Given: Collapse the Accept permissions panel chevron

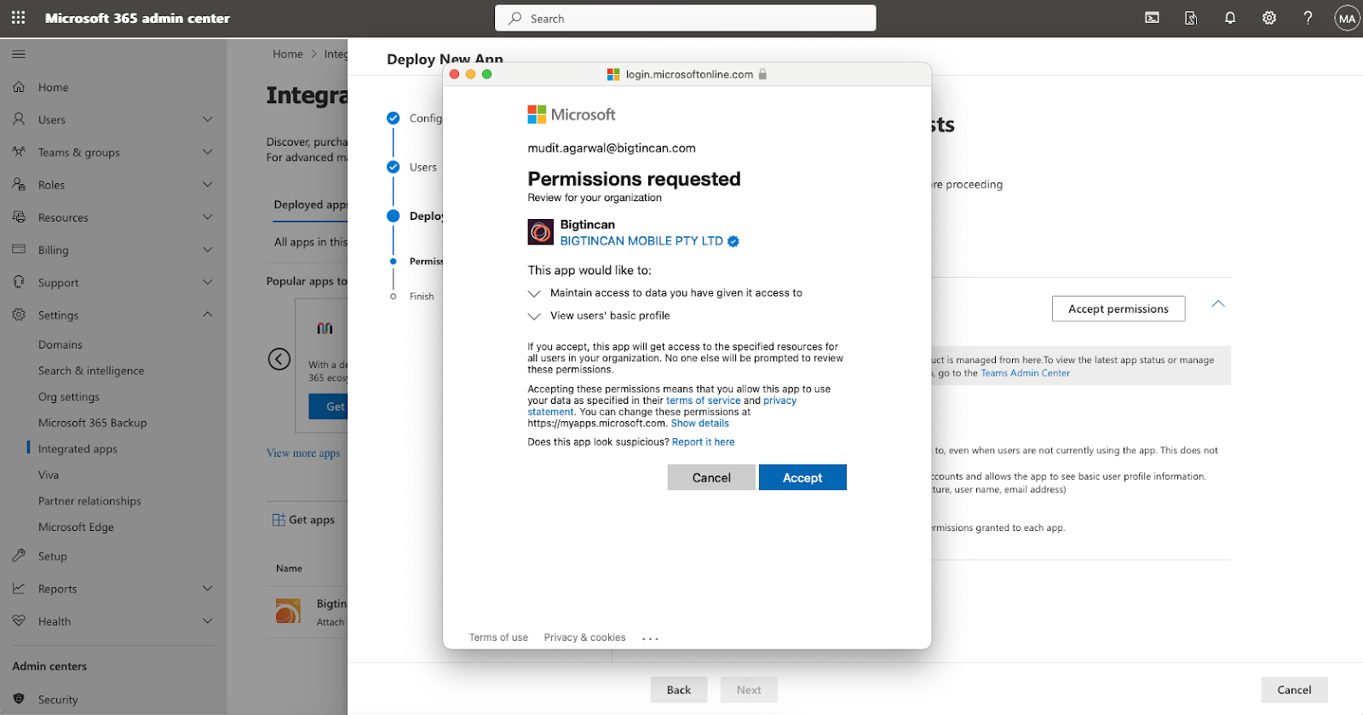Looking at the screenshot, I should (x=1218, y=304).
